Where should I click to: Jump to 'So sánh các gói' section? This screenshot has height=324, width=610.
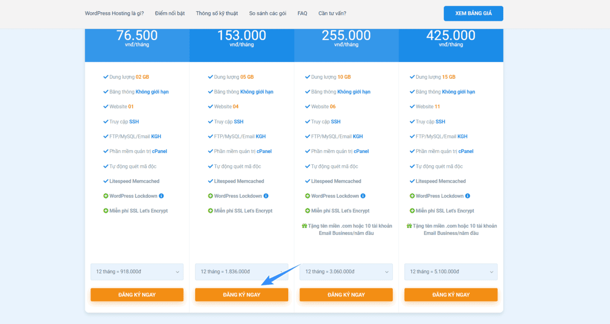pos(268,13)
